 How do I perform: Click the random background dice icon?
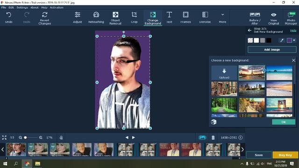click(214, 122)
